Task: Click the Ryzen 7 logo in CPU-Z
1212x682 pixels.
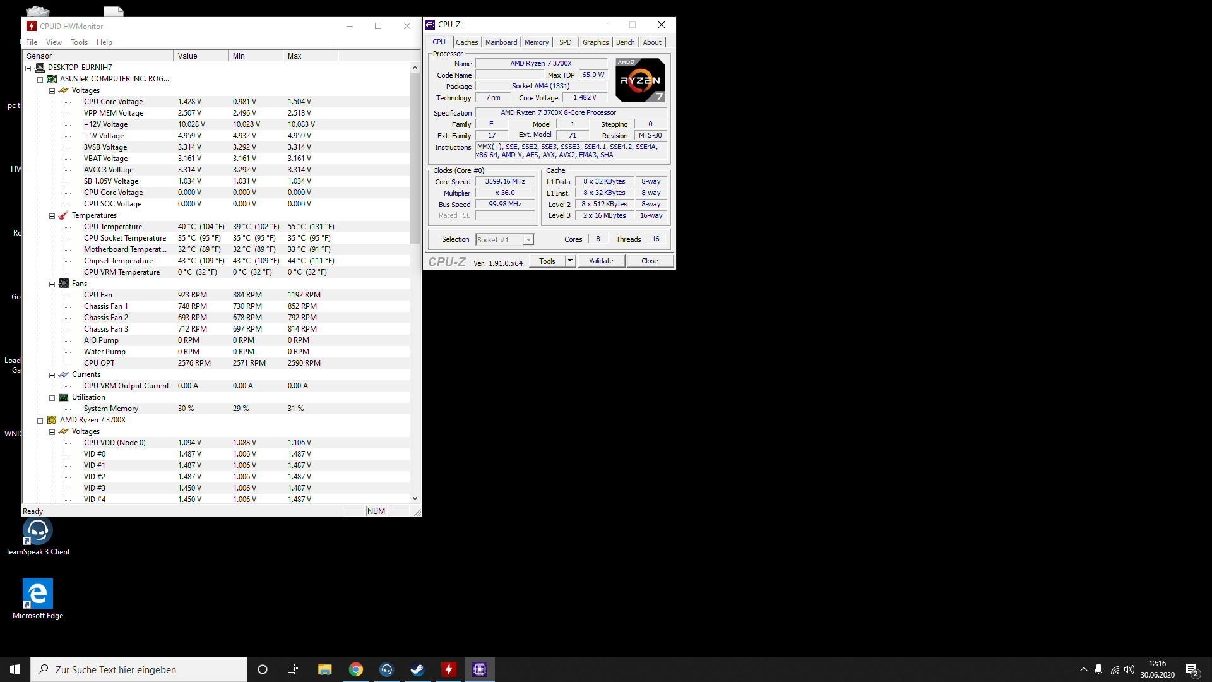Action: [640, 80]
